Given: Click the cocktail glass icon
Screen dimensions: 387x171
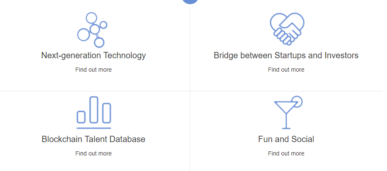Looking at the screenshot, I should pos(288,112).
